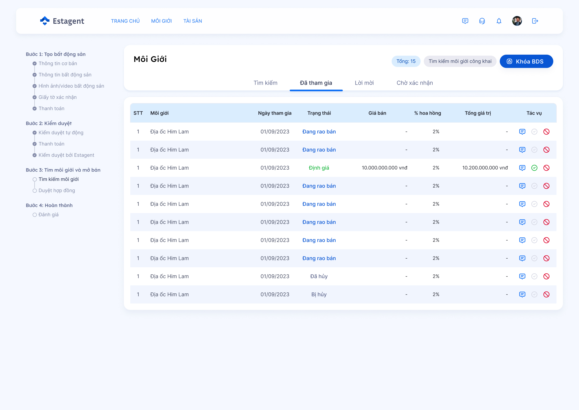Cancel the Bị hủy row via red ban icon
The width and height of the screenshot is (579, 410).
[546, 295]
